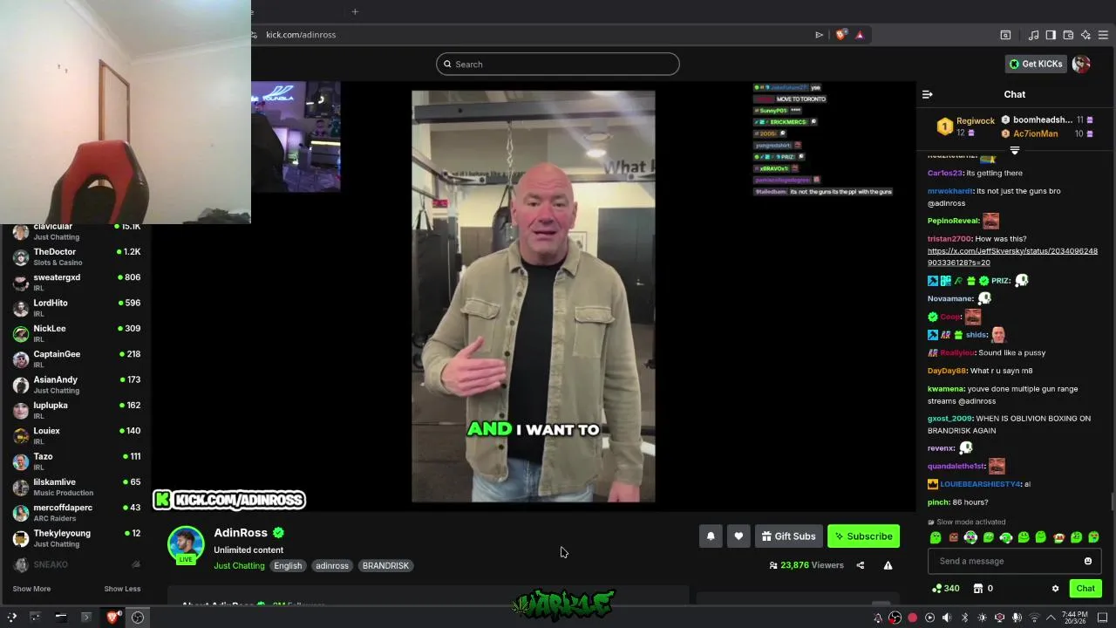Follow channel using the heart icon

tap(738, 536)
